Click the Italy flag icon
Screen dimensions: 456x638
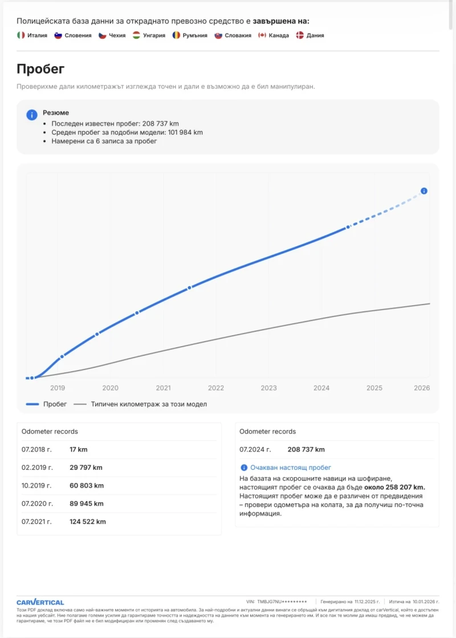[21, 35]
